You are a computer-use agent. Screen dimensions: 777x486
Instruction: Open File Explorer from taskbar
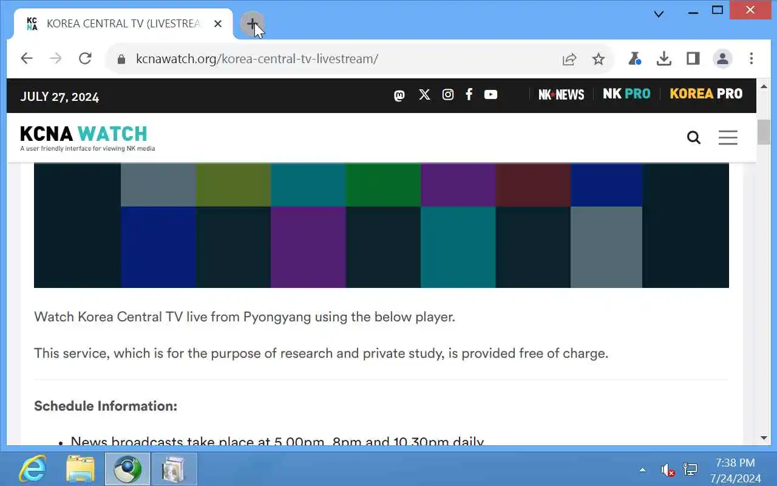(80, 469)
